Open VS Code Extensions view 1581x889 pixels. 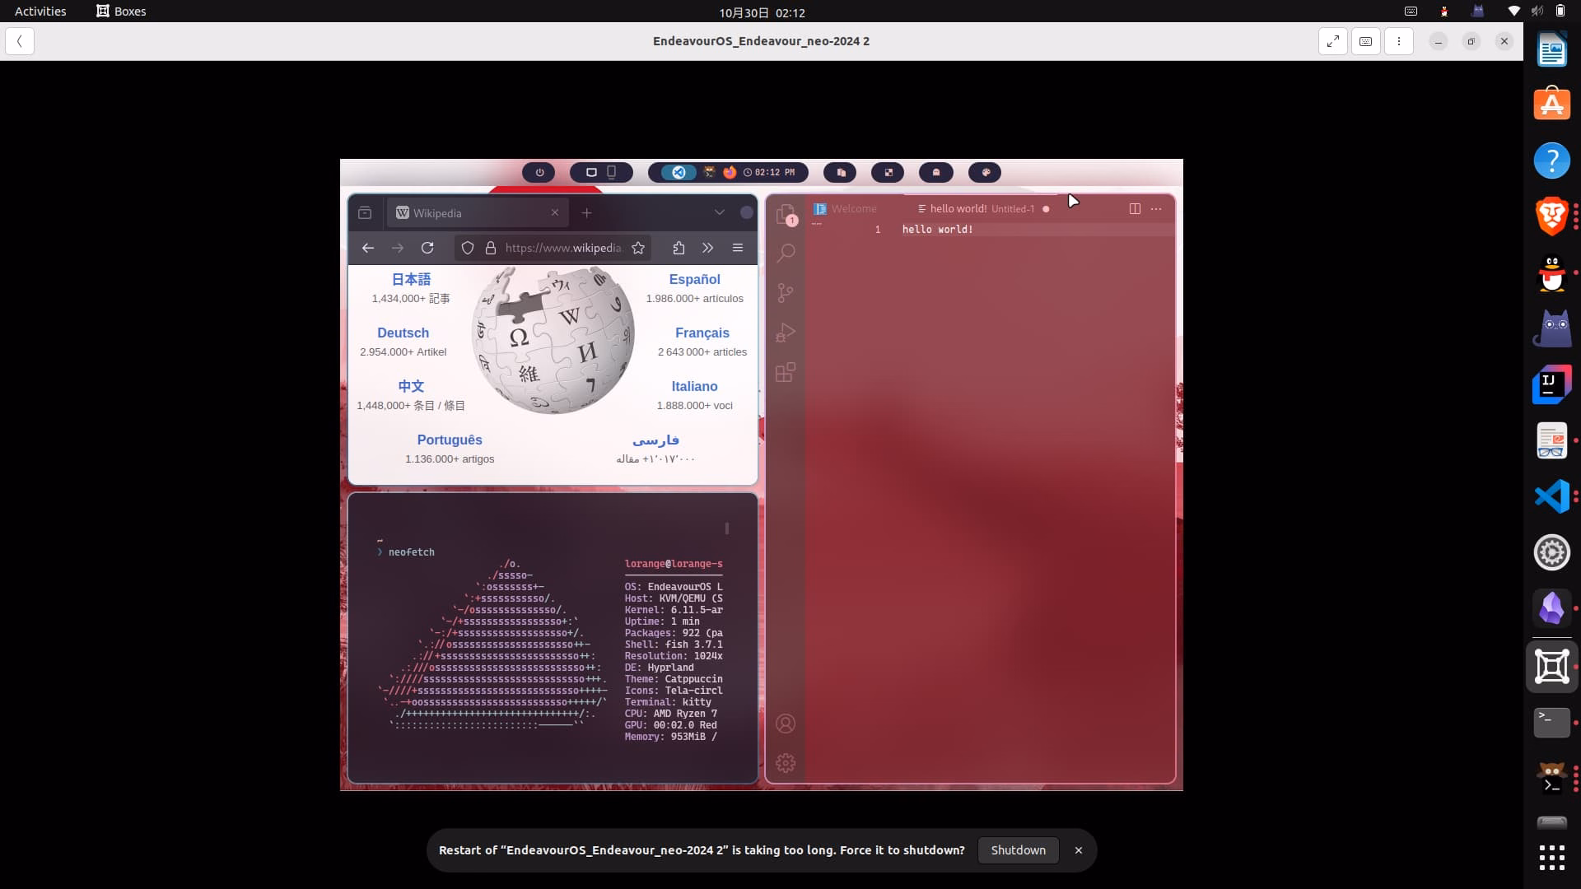[x=786, y=372]
